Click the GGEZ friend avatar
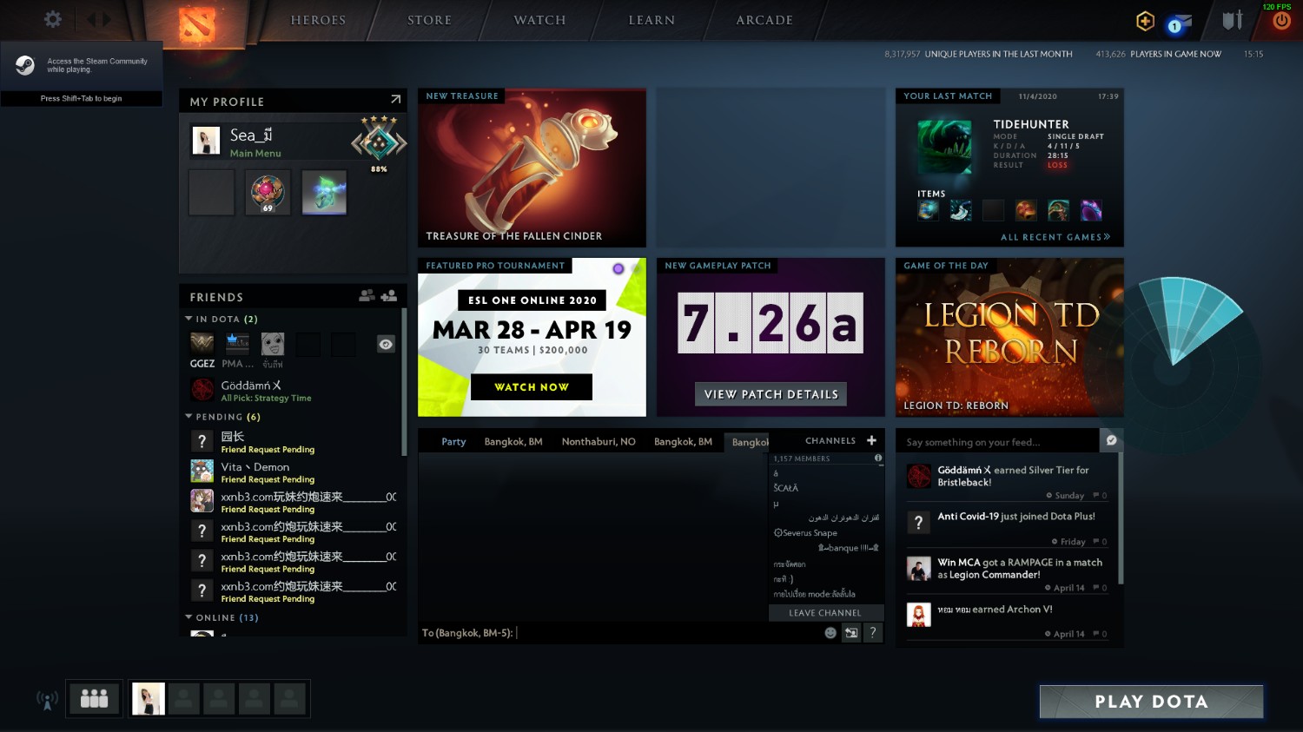The height and width of the screenshot is (732, 1303). [x=202, y=344]
